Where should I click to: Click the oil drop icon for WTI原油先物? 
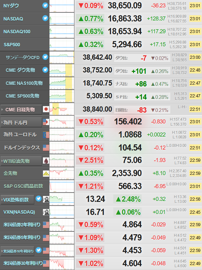pyautogui.click(x=46, y=161)
